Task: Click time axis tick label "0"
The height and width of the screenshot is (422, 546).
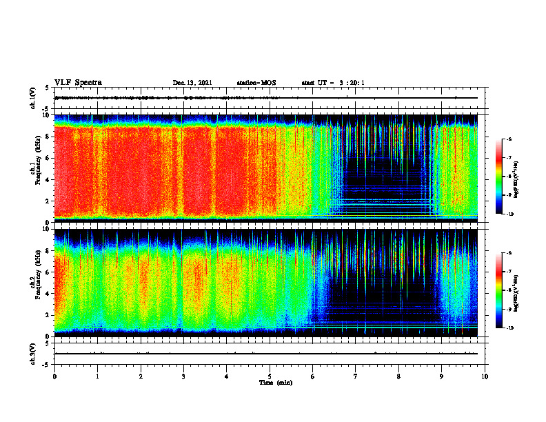Action: tap(54, 376)
